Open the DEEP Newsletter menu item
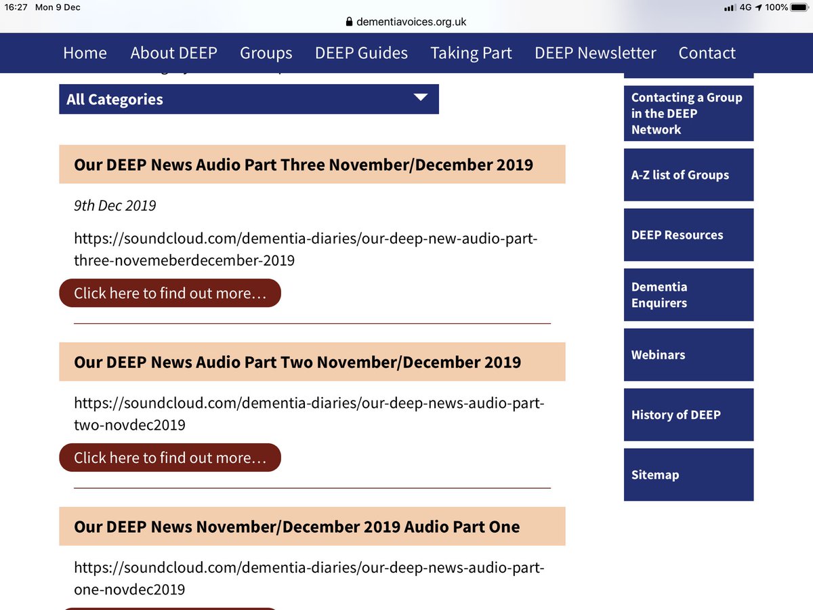This screenshot has height=610, width=813. (595, 53)
